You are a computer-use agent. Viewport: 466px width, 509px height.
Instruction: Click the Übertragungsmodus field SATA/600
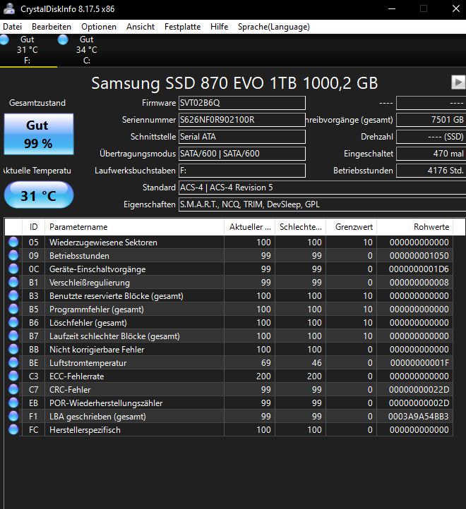click(242, 154)
